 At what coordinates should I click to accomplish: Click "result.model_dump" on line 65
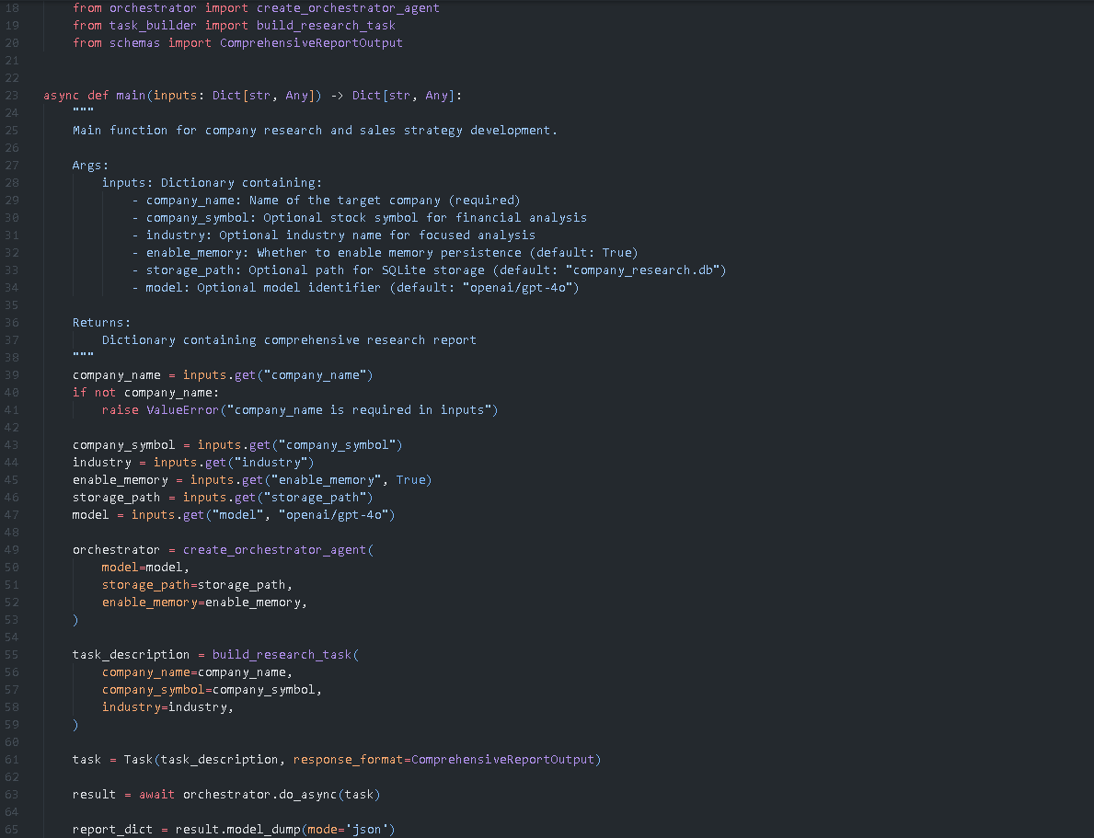[x=238, y=830]
